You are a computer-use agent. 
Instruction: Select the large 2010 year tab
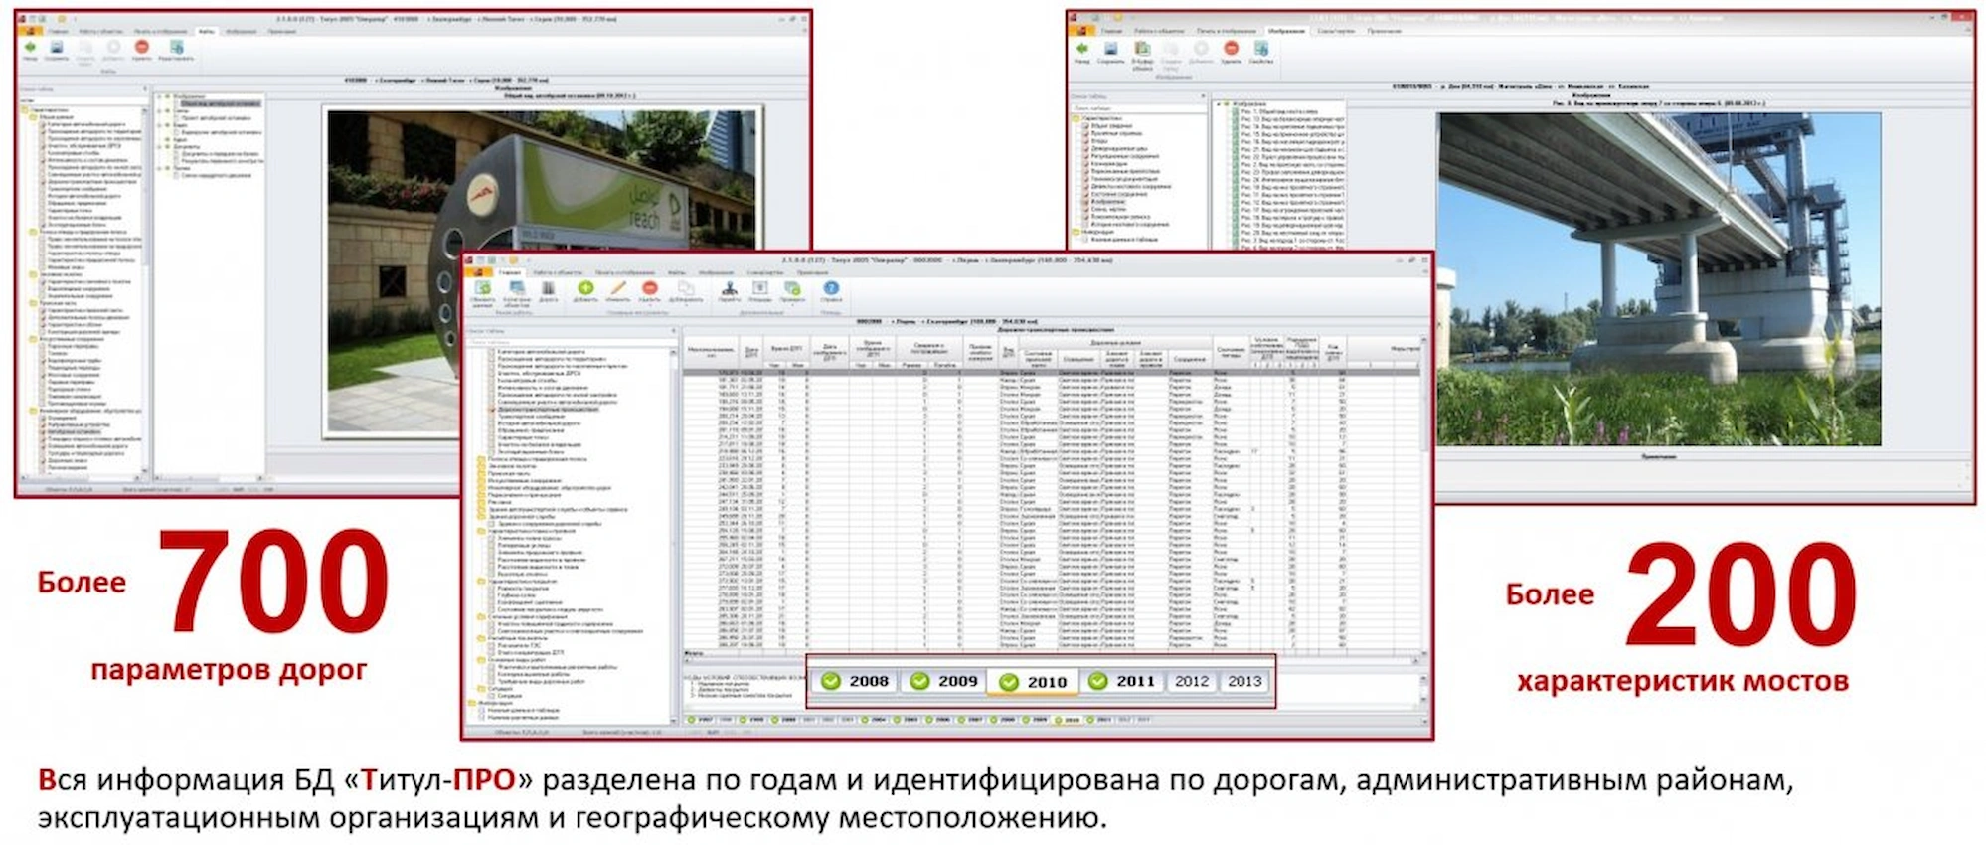[1034, 682]
